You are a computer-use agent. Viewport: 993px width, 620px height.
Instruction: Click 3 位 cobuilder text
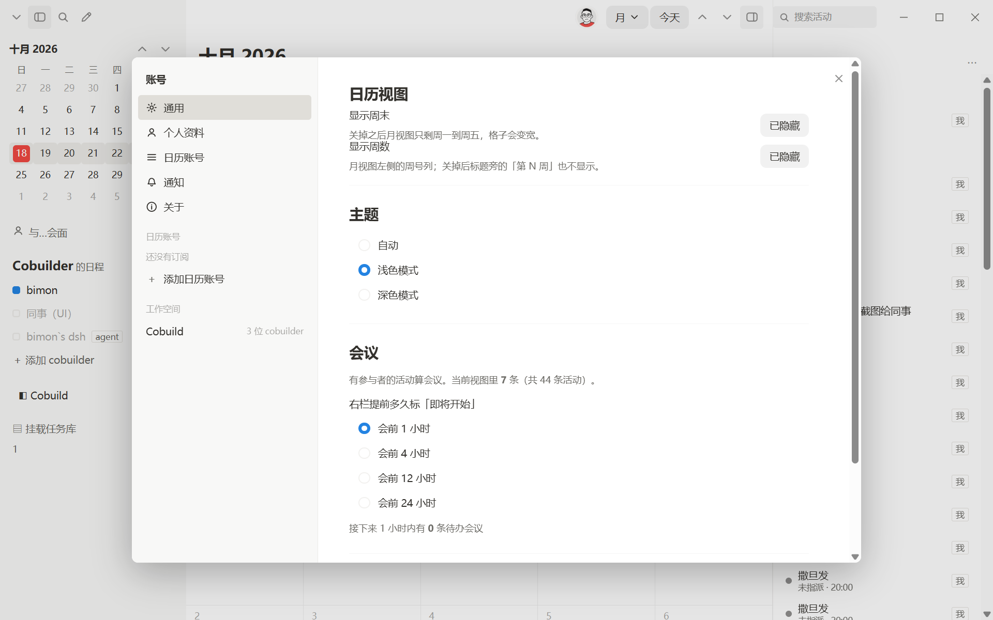coord(275,331)
